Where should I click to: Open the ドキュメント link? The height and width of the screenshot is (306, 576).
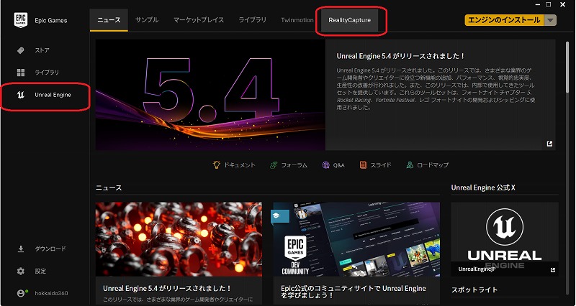(x=240, y=165)
